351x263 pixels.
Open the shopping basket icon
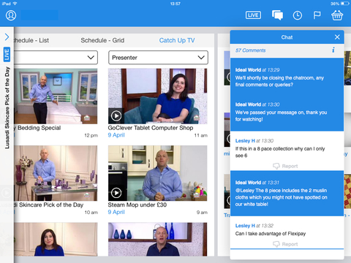pyautogui.click(x=337, y=15)
